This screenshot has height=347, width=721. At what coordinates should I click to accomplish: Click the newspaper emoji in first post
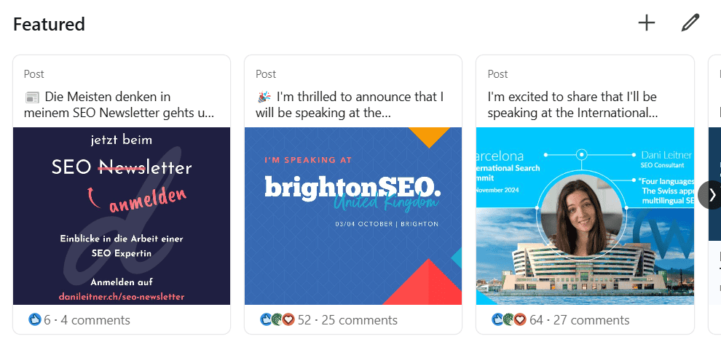pos(31,97)
